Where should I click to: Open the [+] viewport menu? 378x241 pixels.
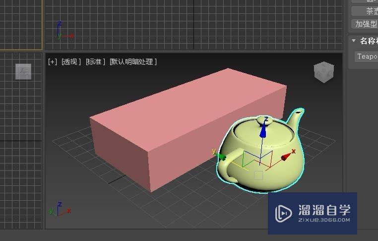click(52, 62)
